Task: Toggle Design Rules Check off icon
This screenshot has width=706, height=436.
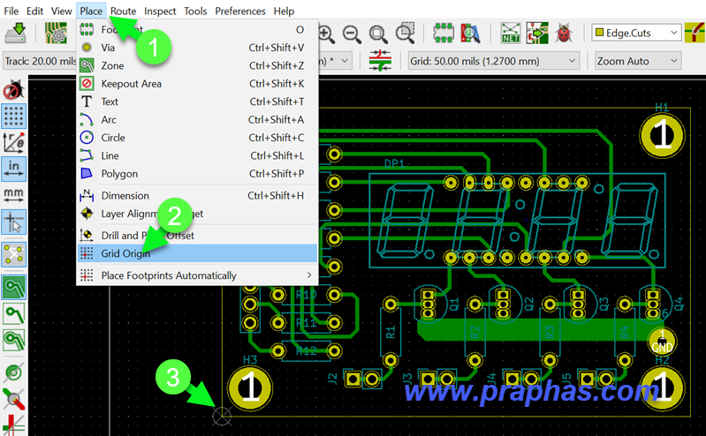Action: 13,90
